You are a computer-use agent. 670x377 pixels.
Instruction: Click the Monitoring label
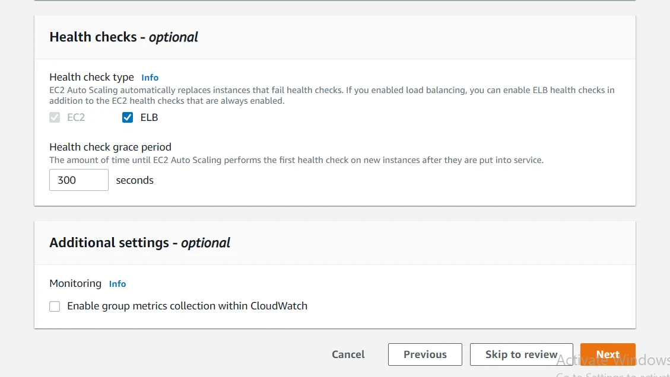(x=75, y=283)
